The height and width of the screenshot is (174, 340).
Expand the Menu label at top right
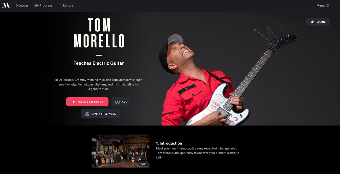coord(320,5)
